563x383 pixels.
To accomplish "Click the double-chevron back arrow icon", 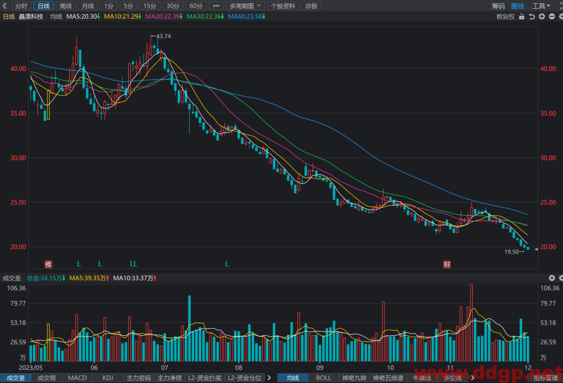I will point(4,5).
